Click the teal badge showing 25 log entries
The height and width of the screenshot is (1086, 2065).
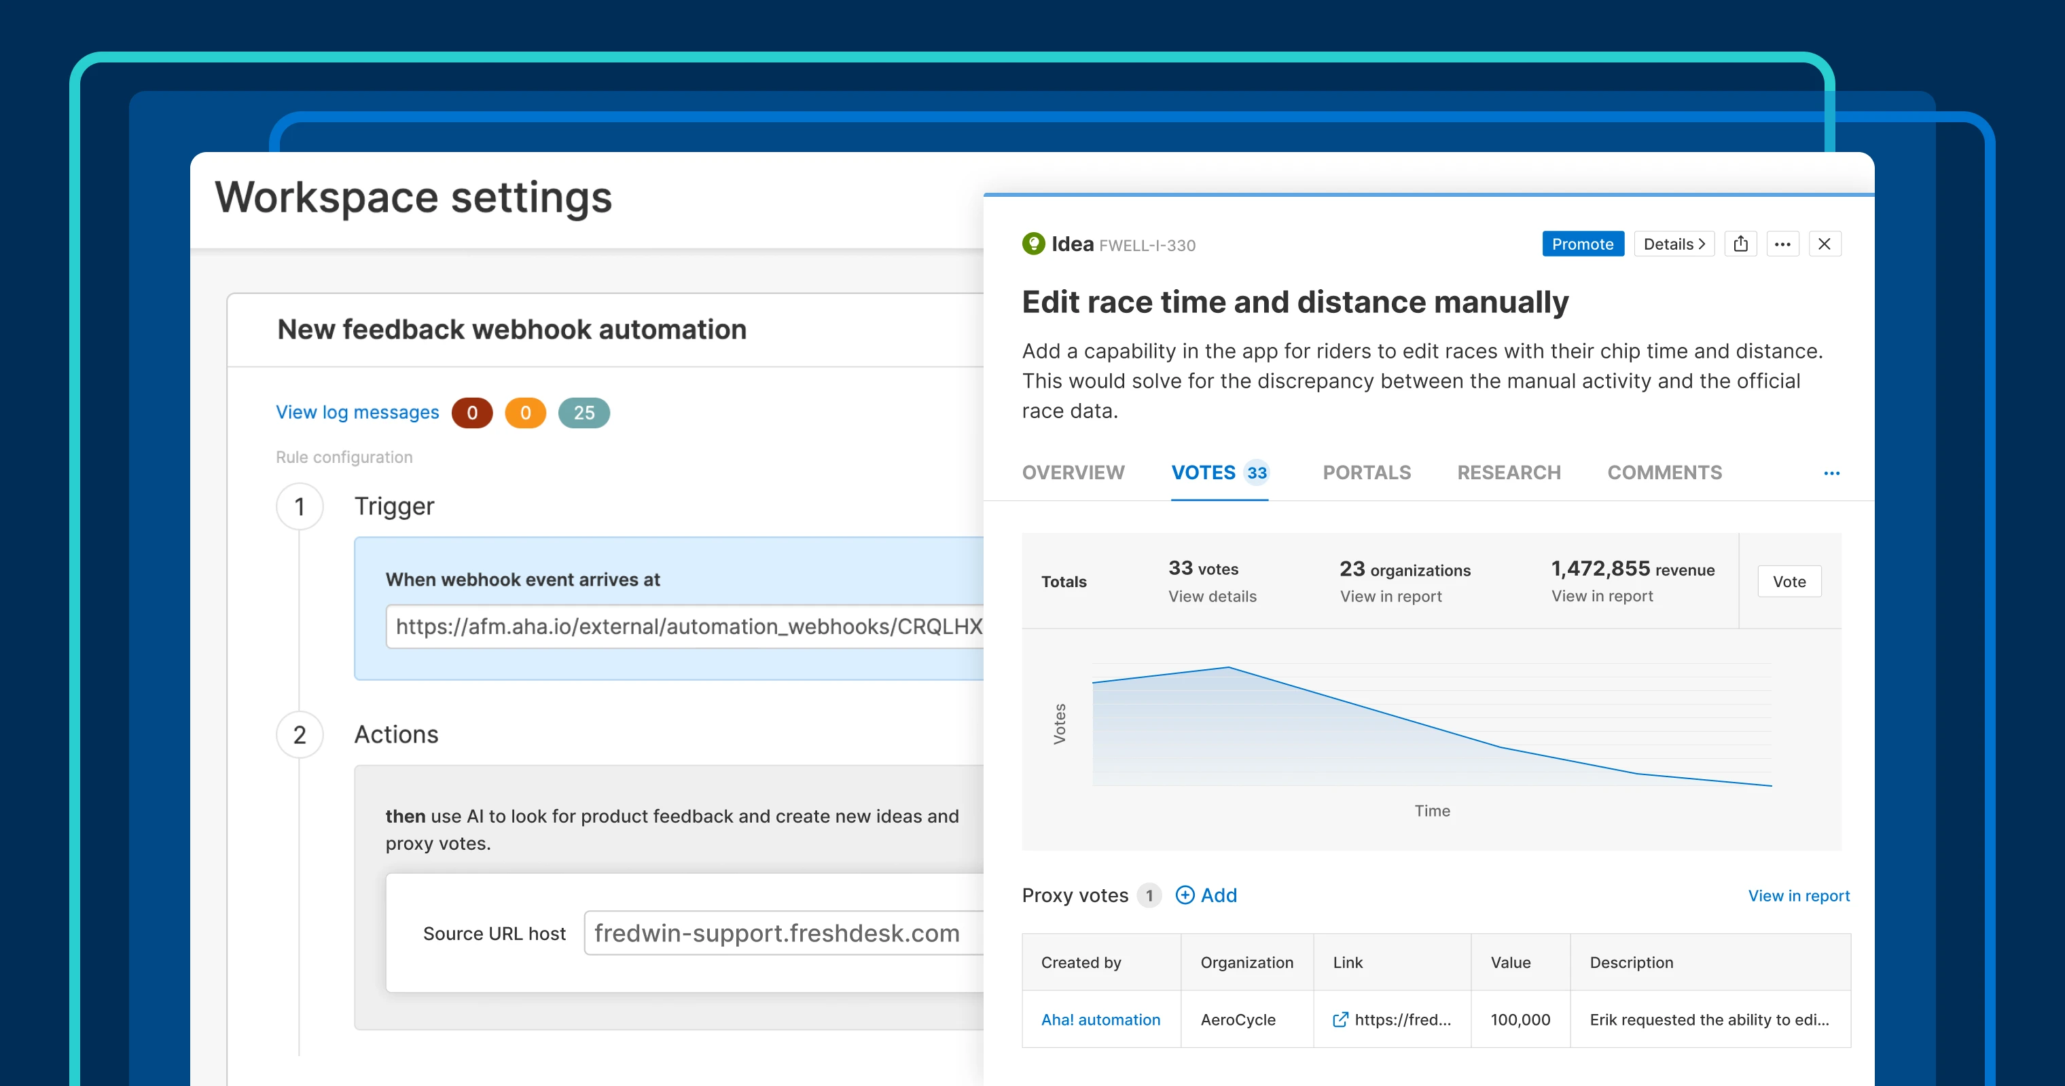coord(583,413)
